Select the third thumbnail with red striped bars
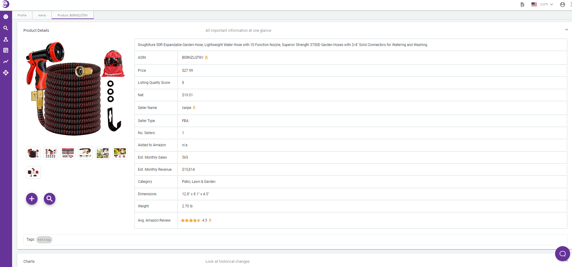This screenshot has width=572, height=267. pyautogui.click(x=68, y=153)
